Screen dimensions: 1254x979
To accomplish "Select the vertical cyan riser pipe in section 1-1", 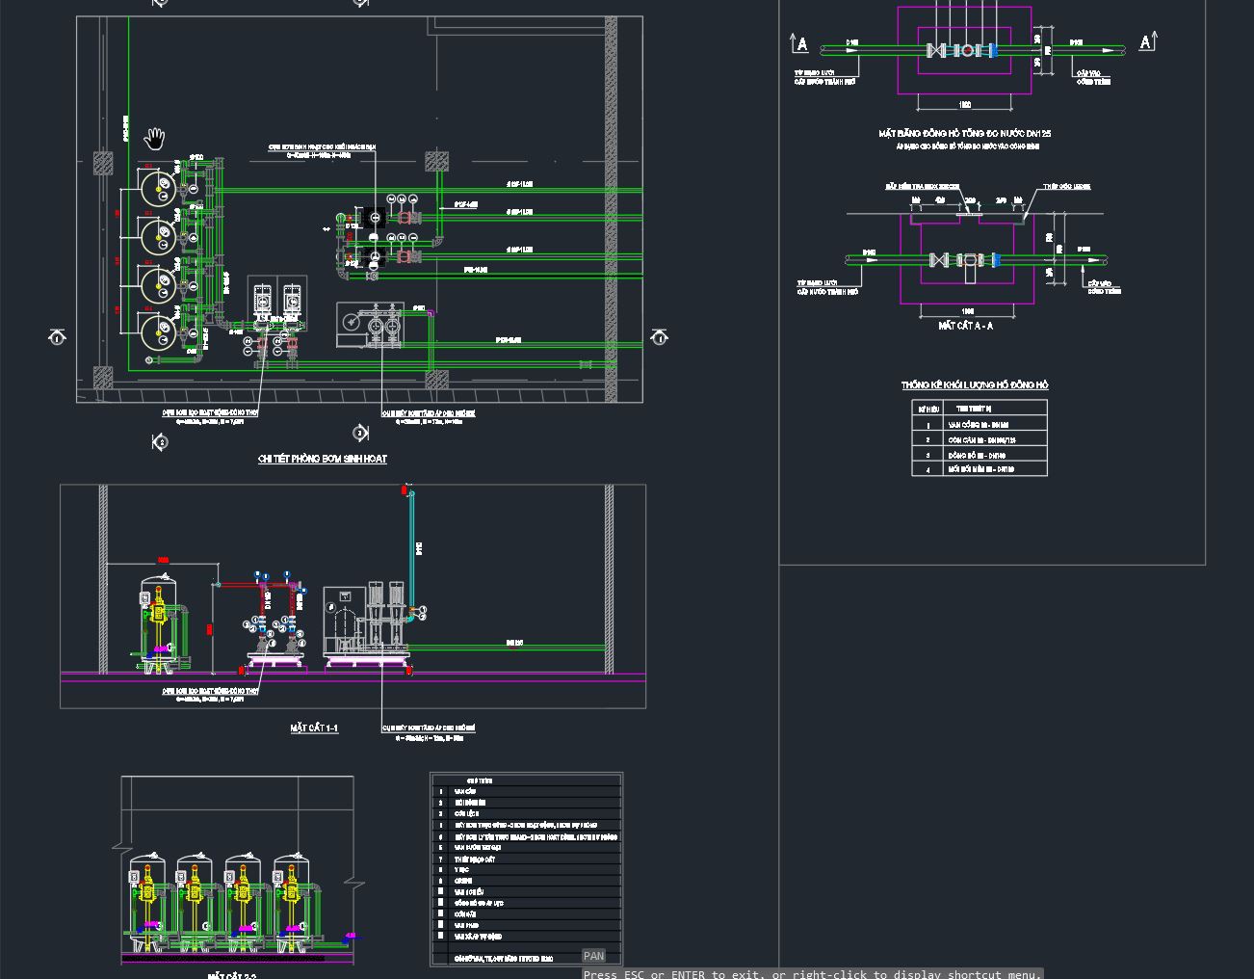I will click(411, 549).
